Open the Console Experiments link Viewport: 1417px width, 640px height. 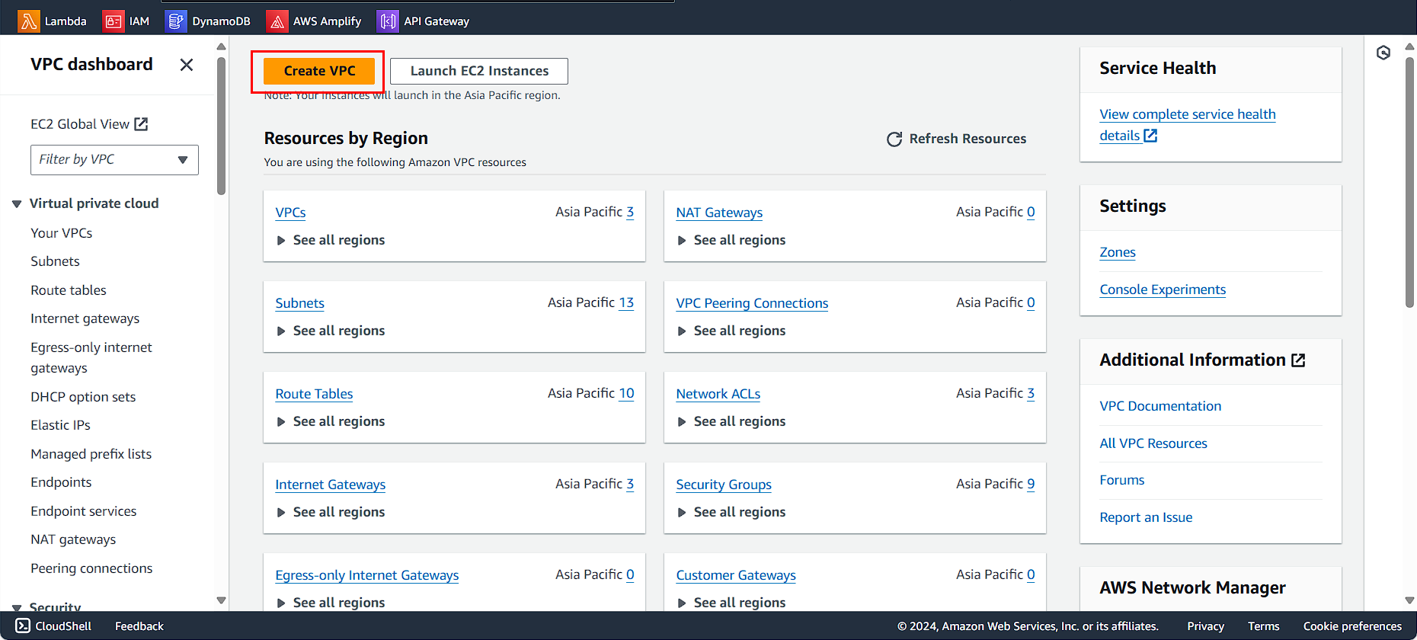(1163, 290)
